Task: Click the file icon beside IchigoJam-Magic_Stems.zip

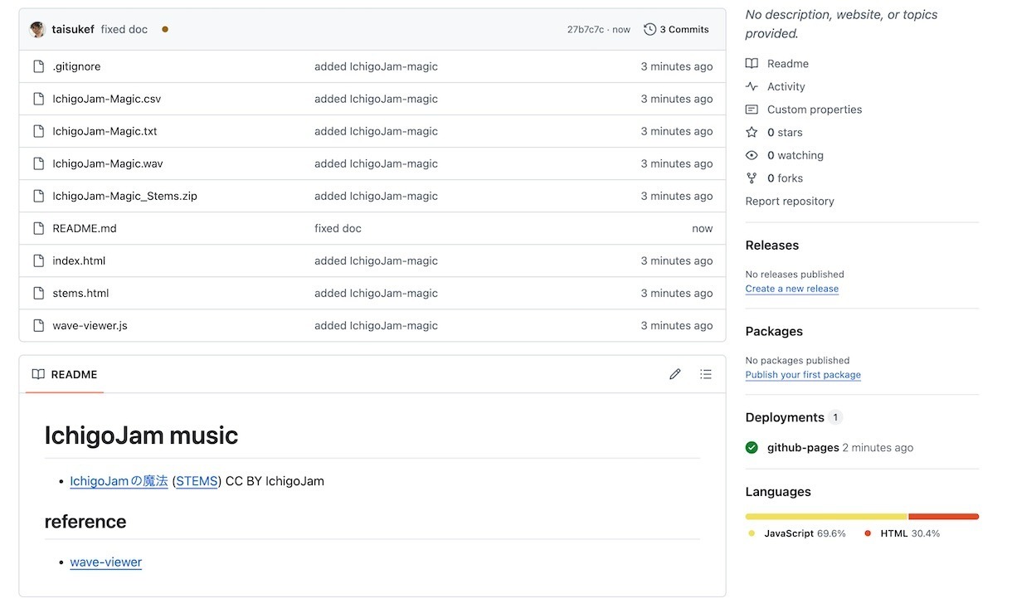Action: 38,196
